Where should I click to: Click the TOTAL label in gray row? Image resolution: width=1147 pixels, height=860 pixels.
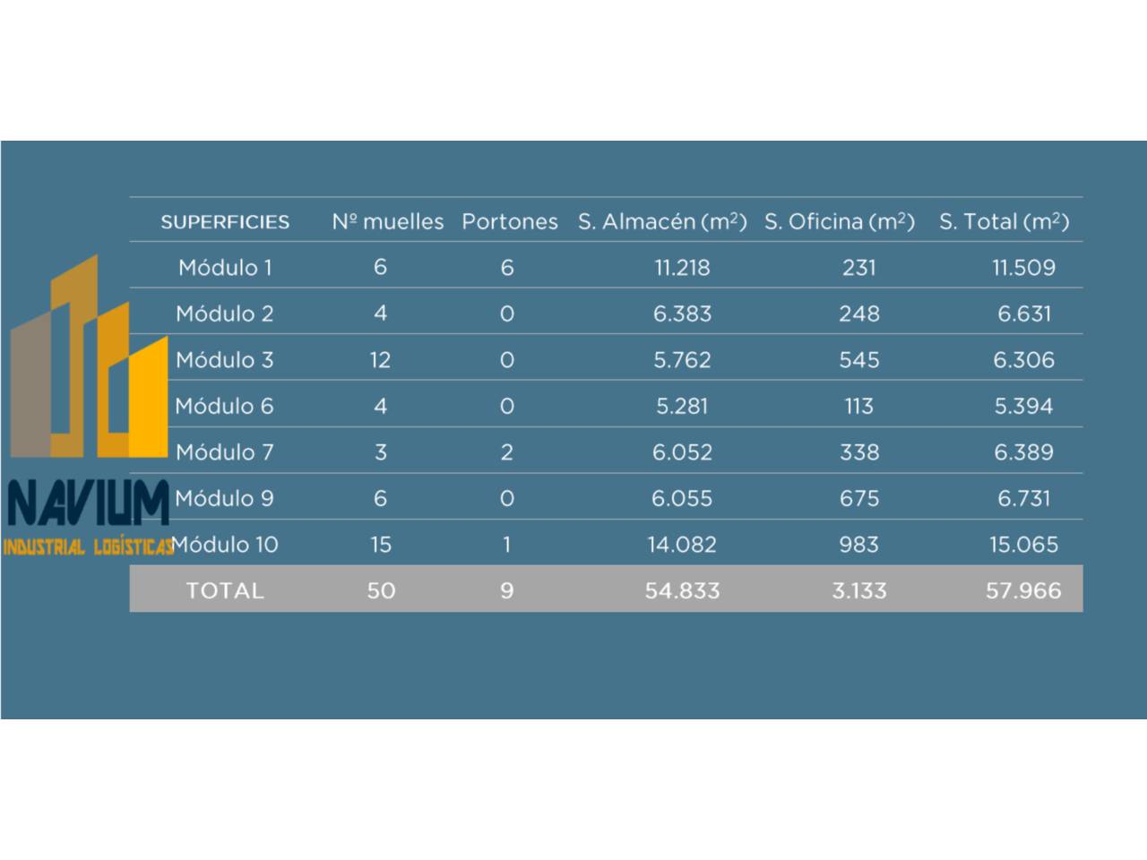click(x=225, y=590)
